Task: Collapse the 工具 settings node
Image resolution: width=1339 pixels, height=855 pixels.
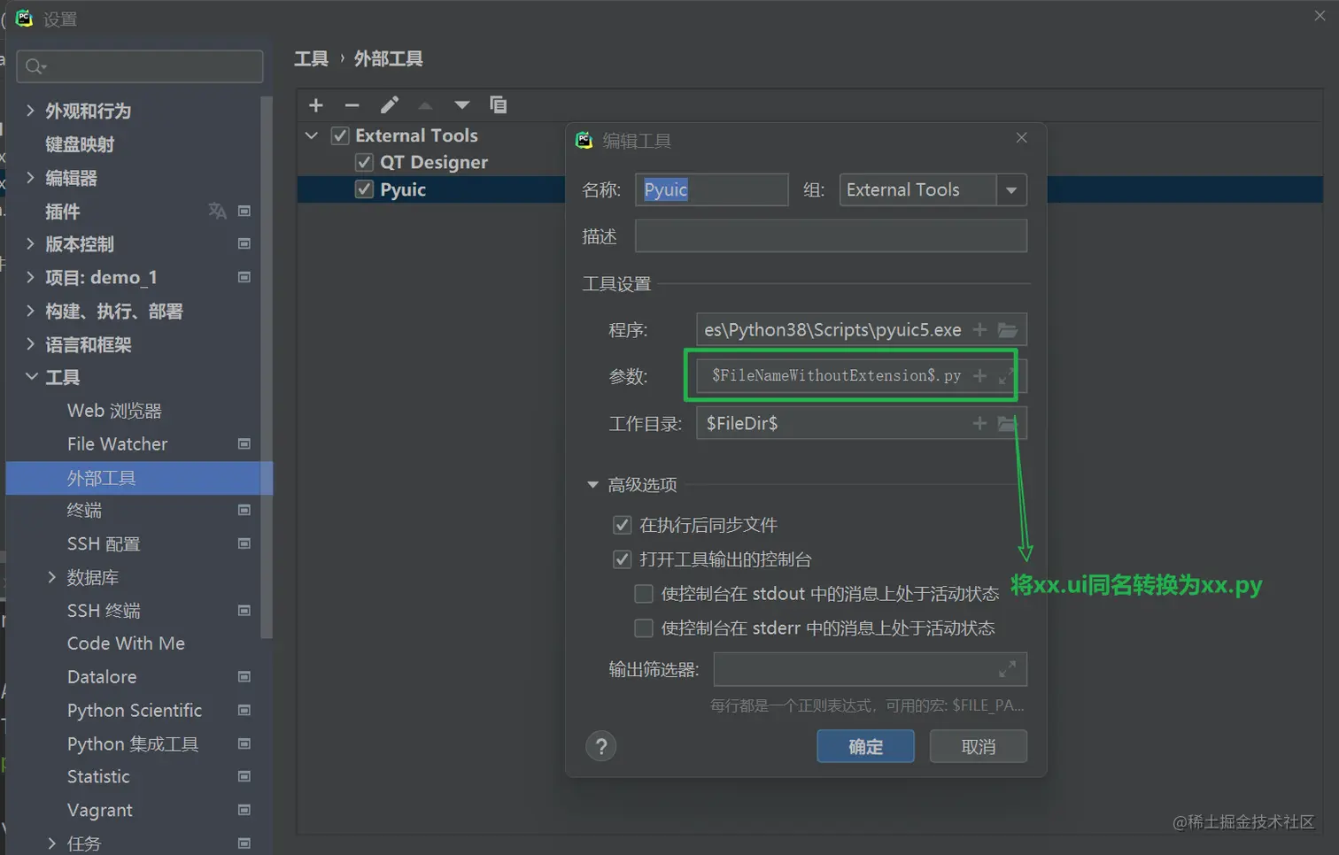Action: pyautogui.click(x=31, y=377)
